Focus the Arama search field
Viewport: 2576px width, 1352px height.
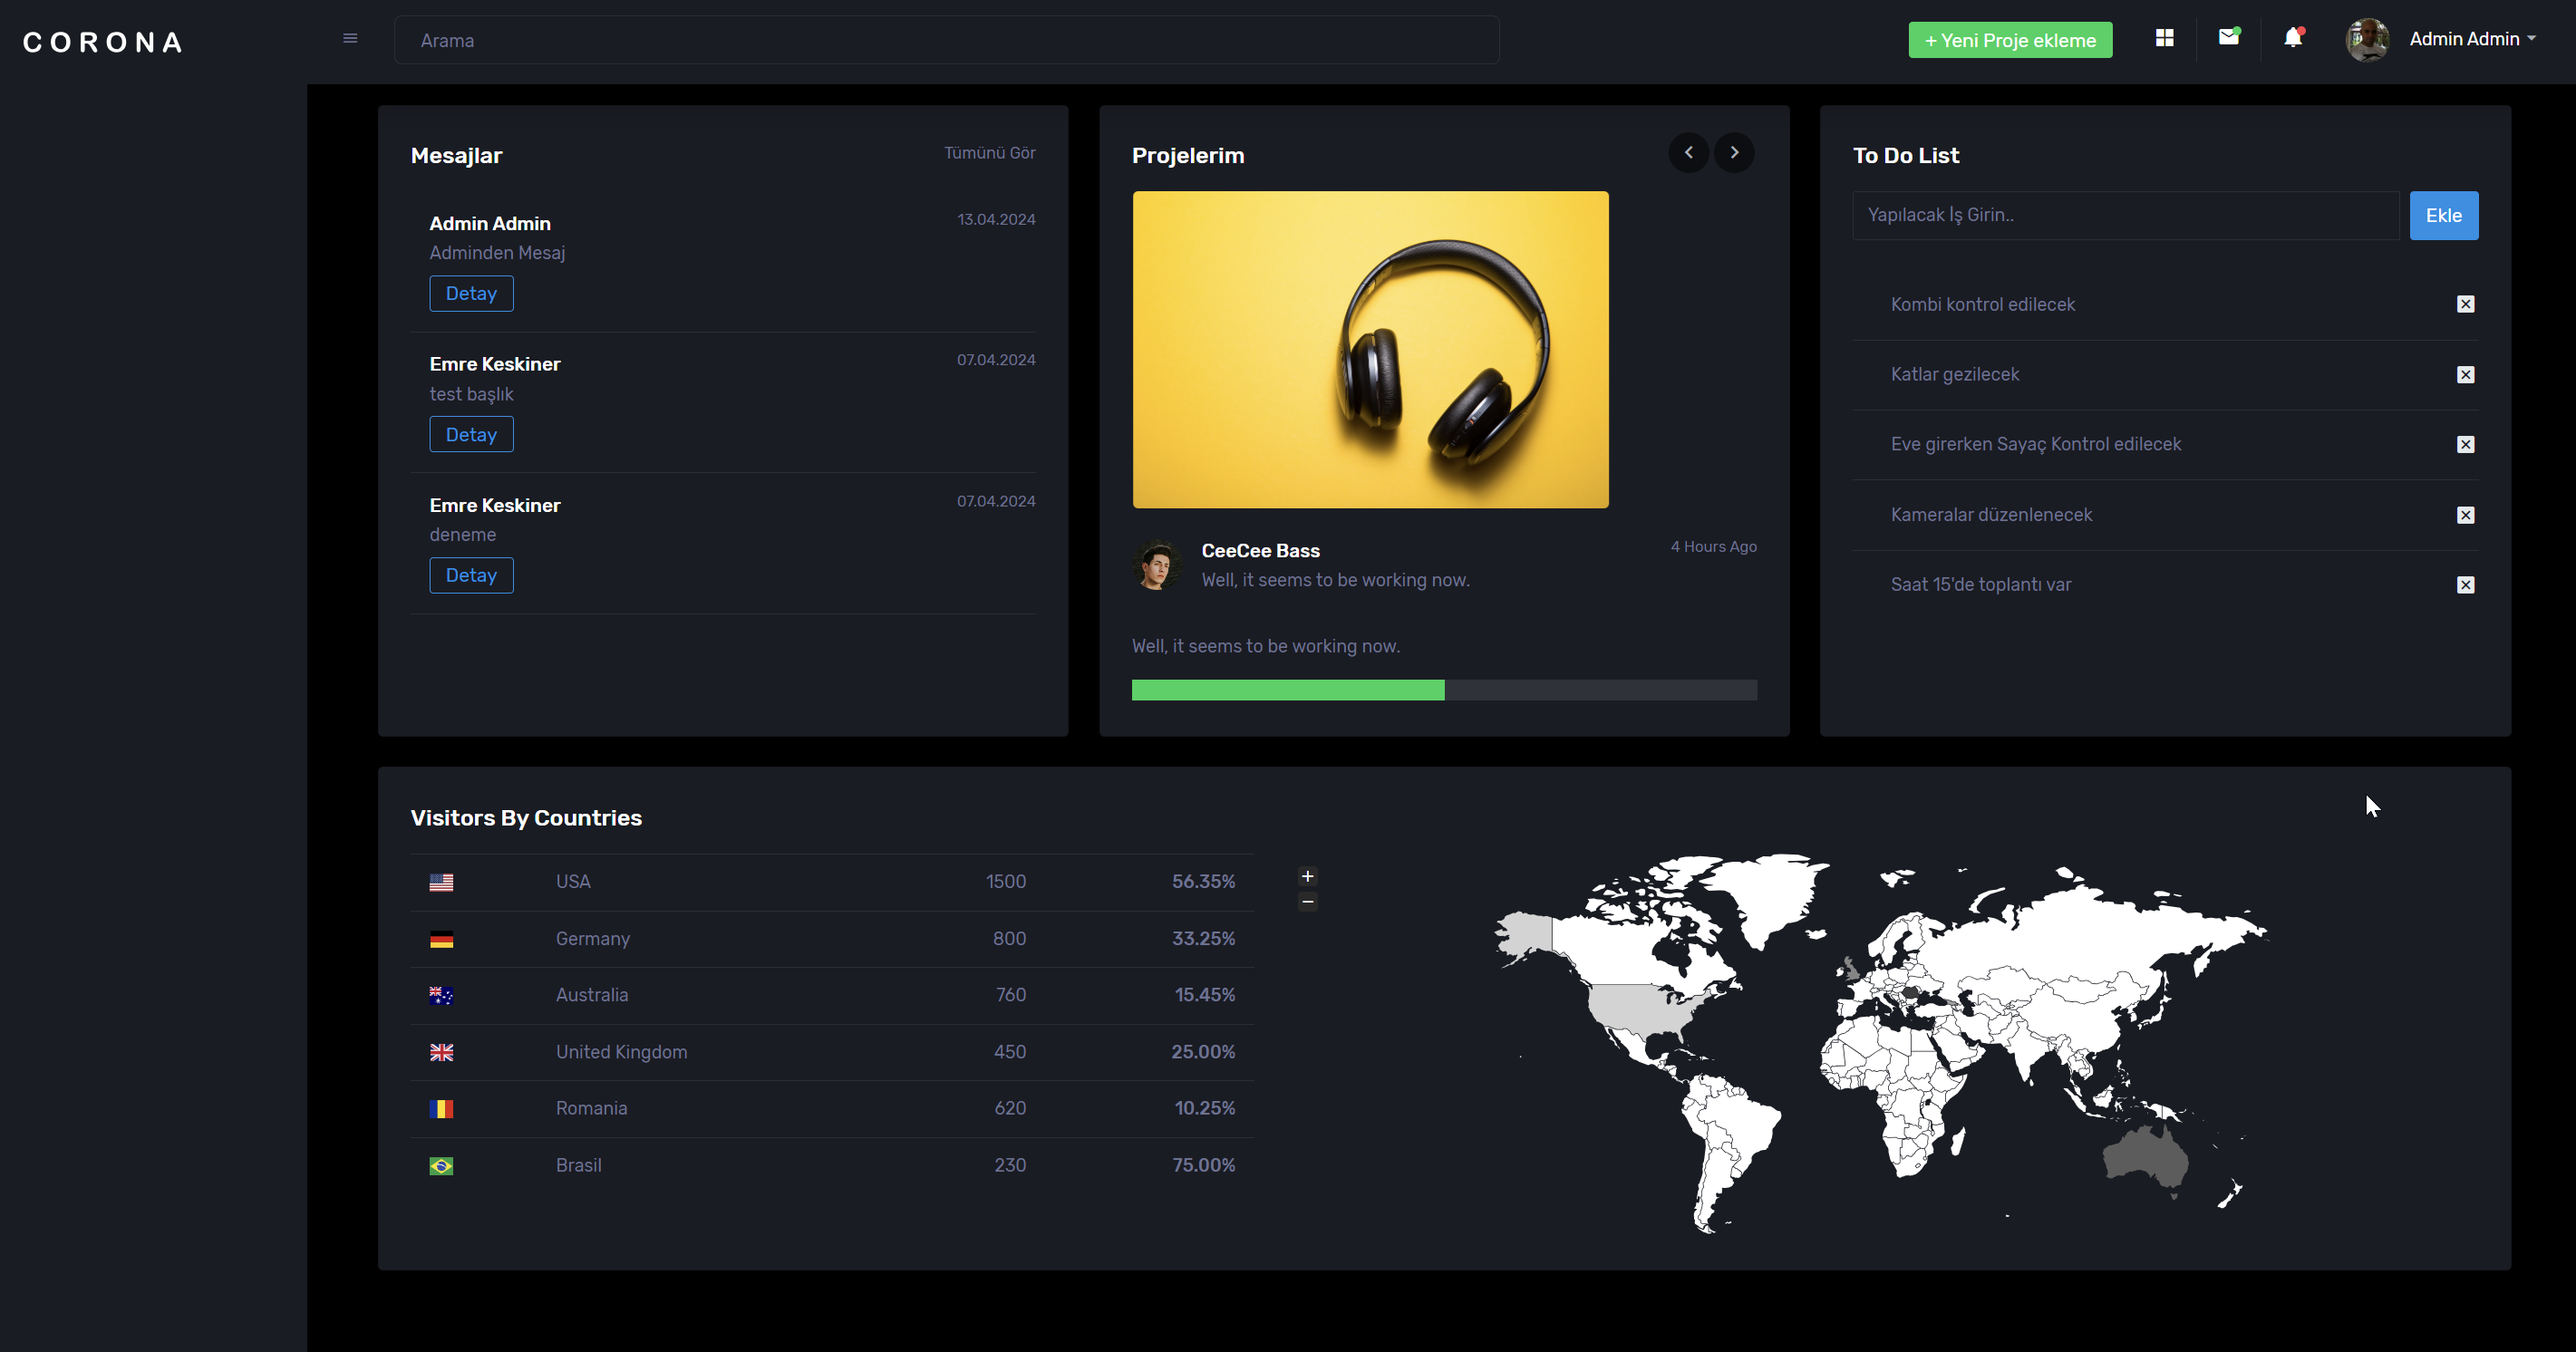[x=946, y=41]
